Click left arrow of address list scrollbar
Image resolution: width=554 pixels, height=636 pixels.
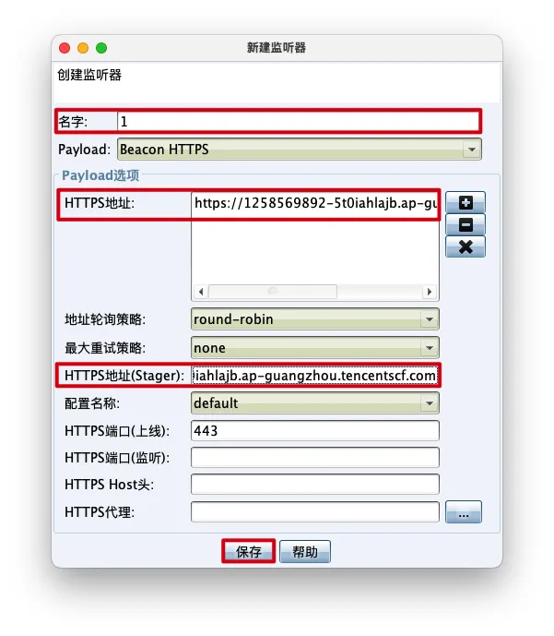coord(201,292)
